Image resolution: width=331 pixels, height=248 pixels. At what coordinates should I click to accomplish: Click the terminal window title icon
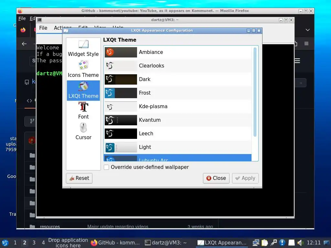(x=39, y=20)
